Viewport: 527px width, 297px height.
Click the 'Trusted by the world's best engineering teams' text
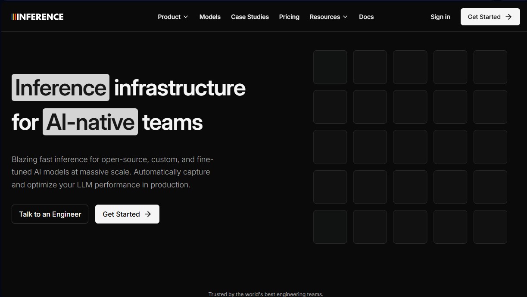pos(266,294)
